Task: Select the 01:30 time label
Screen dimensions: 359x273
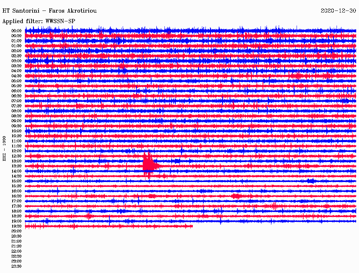Action: pos(16,46)
